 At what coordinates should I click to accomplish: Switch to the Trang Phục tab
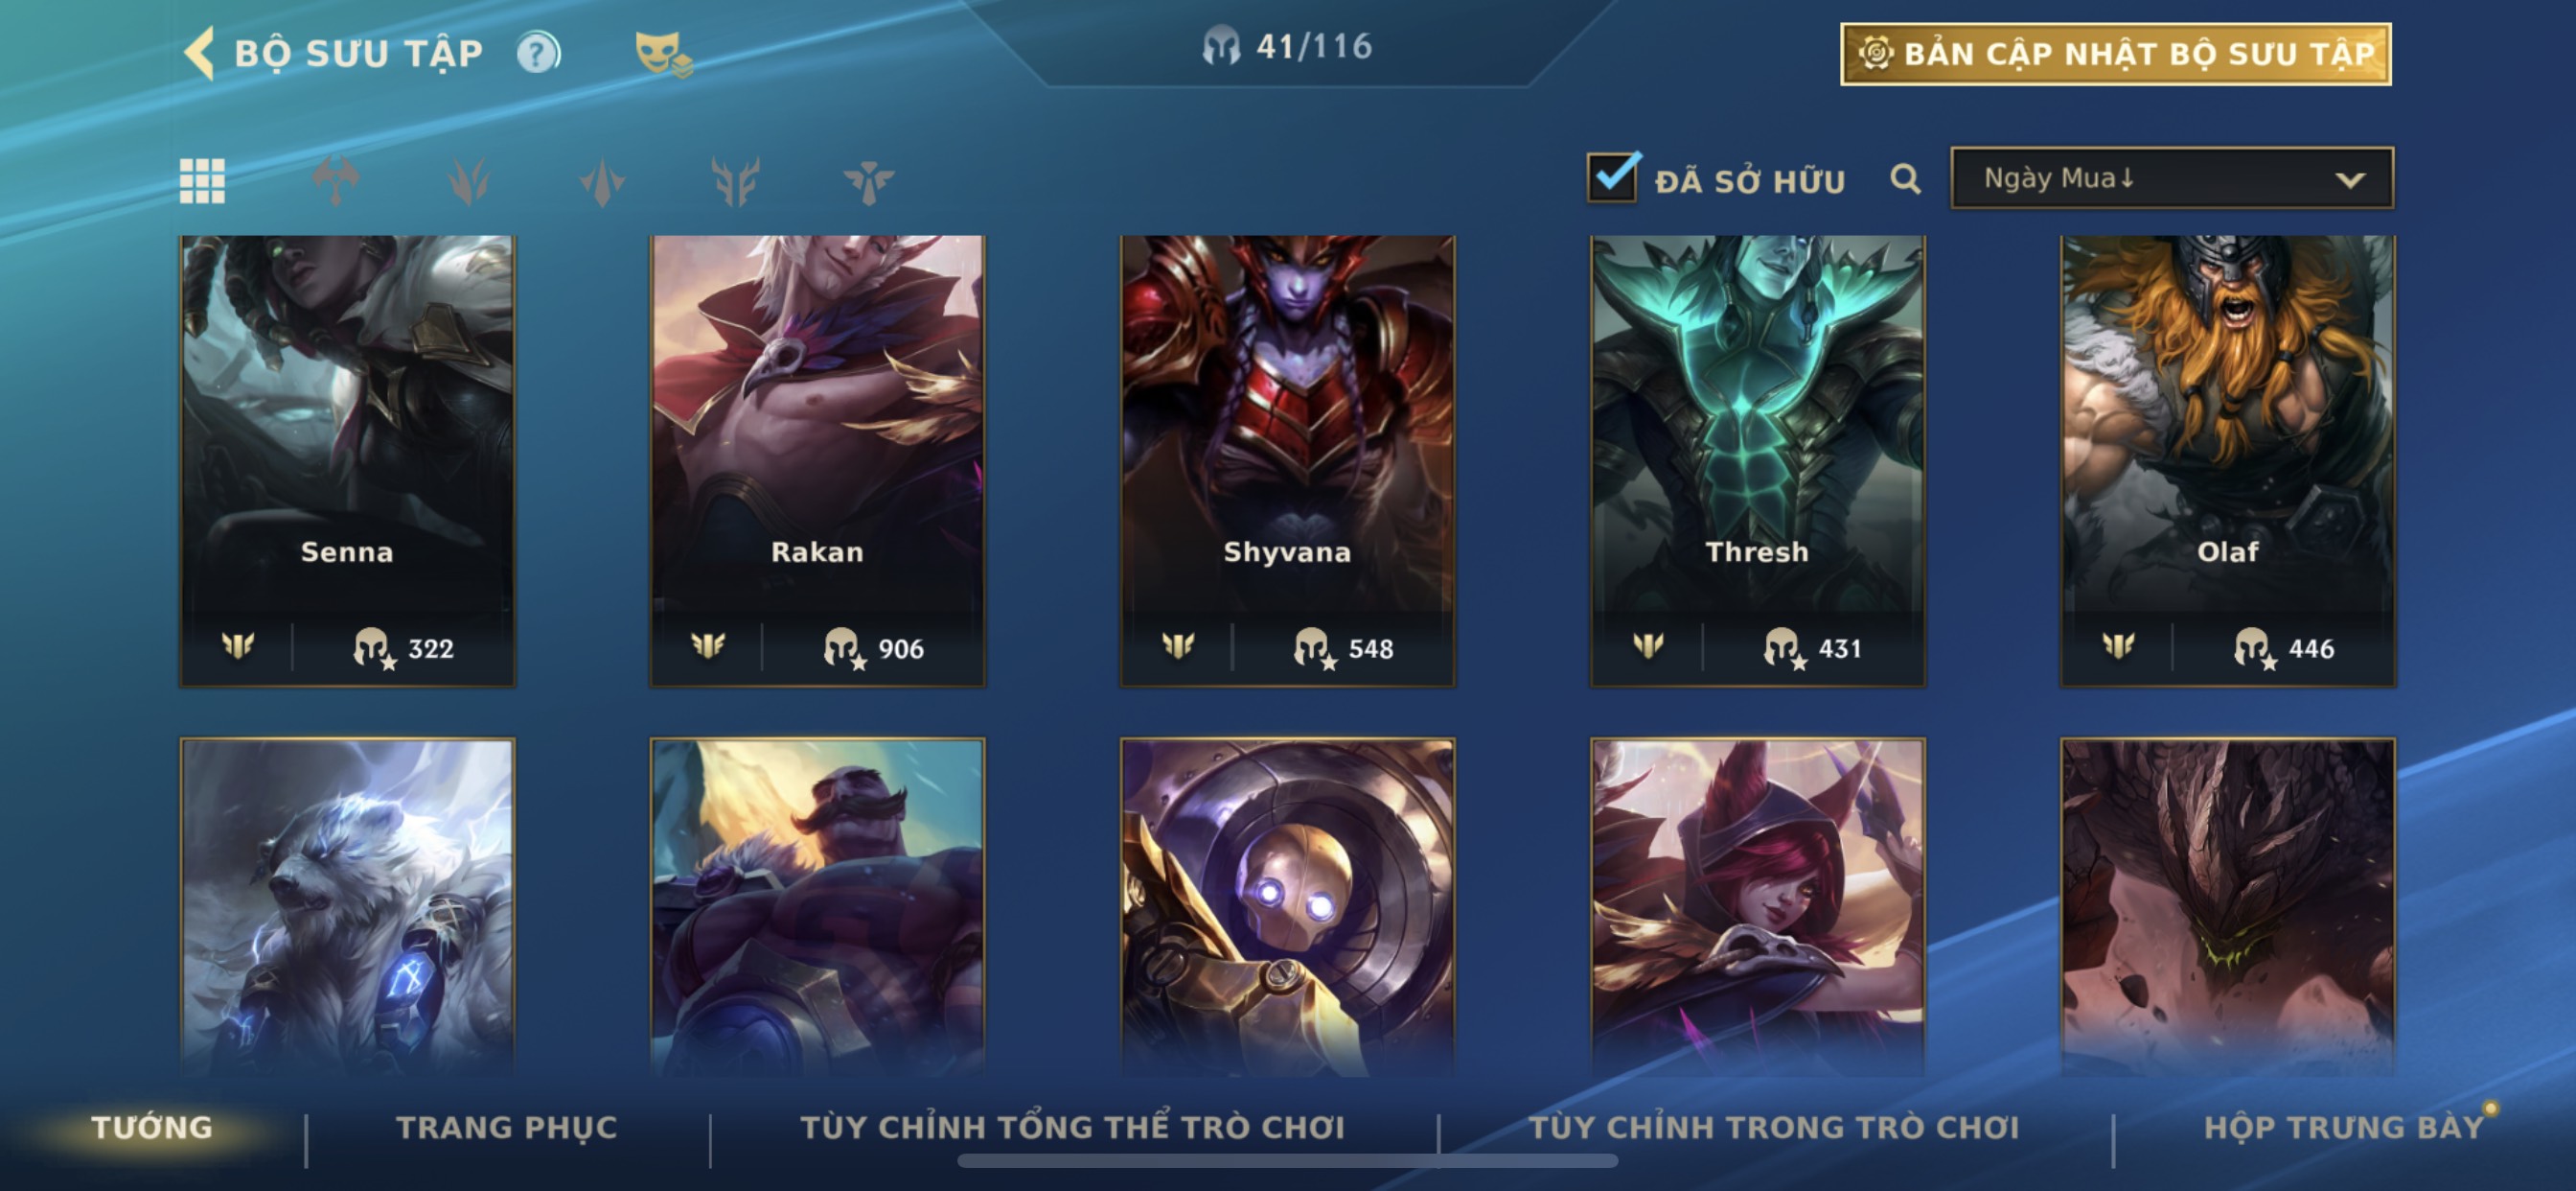[x=507, y=1127]
